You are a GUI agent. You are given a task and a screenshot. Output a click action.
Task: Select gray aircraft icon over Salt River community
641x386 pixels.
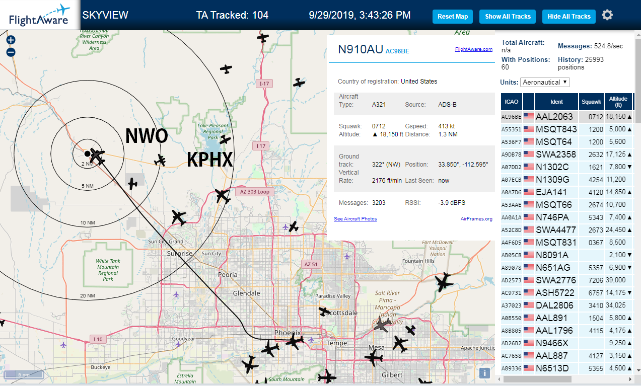(x=382, y=326)
